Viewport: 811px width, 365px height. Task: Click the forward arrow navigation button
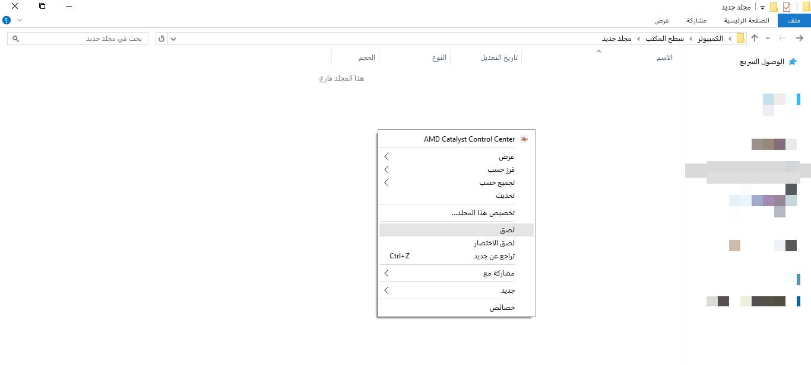pyautogui.click(x=782, y=38)
